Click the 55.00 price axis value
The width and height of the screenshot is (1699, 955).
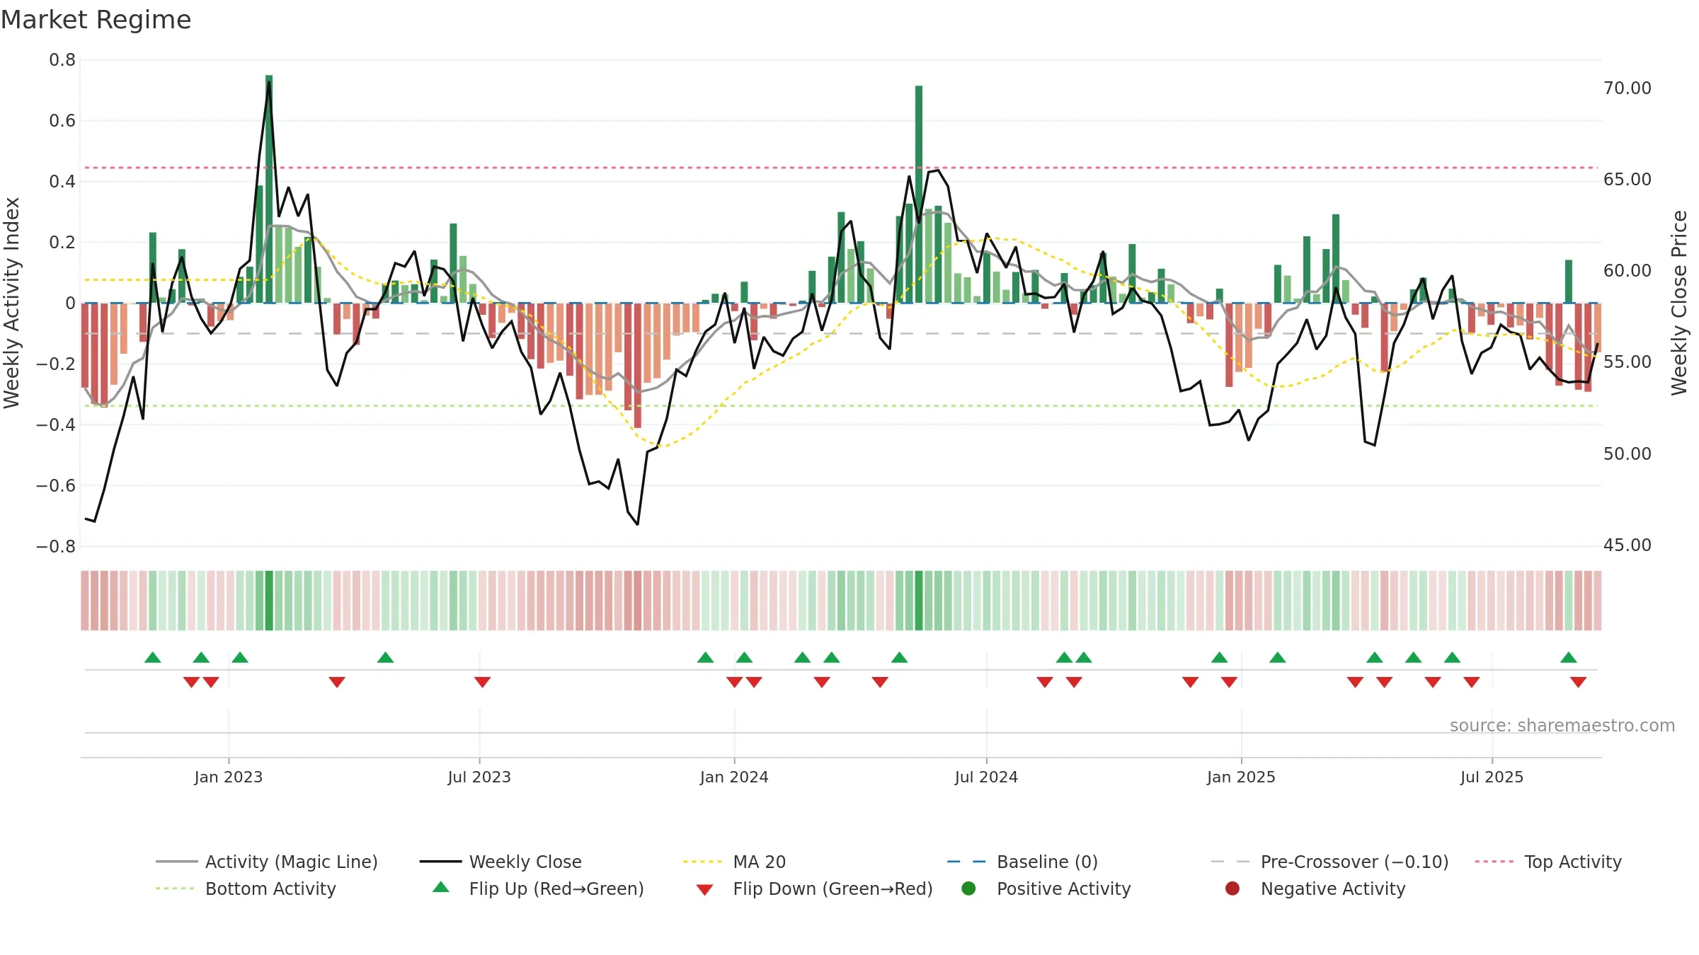point(1628,361)
